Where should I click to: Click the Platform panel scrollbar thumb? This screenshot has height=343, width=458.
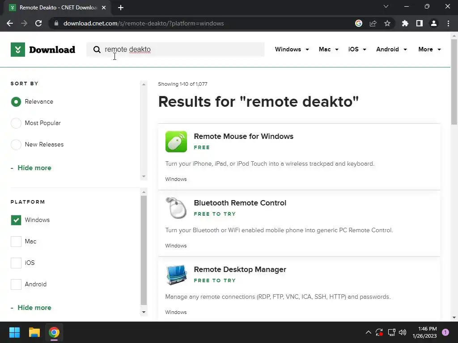[144, 250]
